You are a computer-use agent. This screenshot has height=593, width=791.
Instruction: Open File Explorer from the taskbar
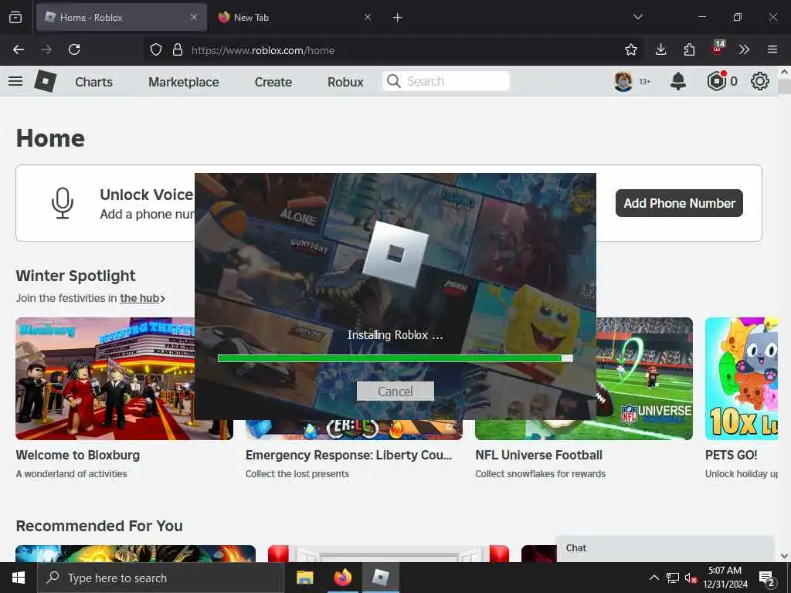(x=304, y=578)
